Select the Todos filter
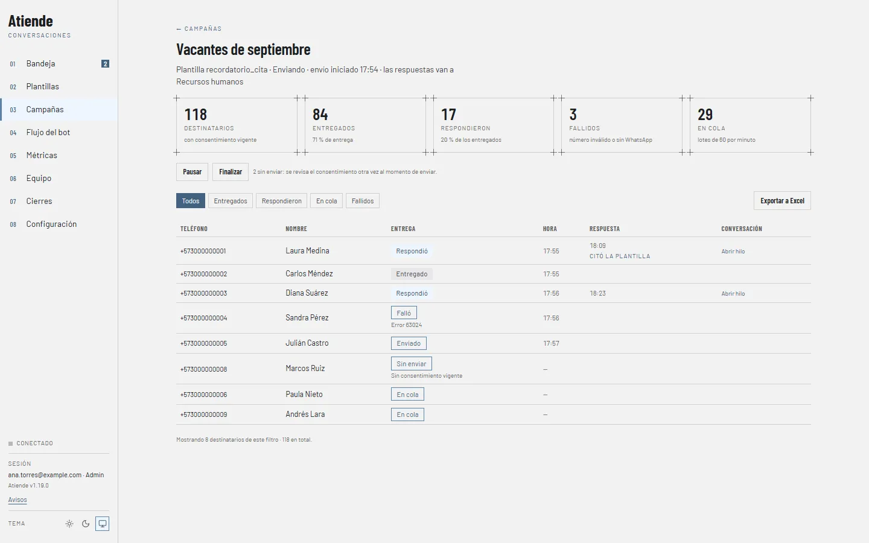 [191, 201]
